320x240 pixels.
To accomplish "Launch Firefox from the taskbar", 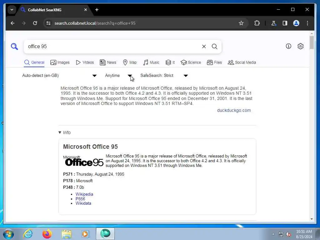I will tap(47, 234).
